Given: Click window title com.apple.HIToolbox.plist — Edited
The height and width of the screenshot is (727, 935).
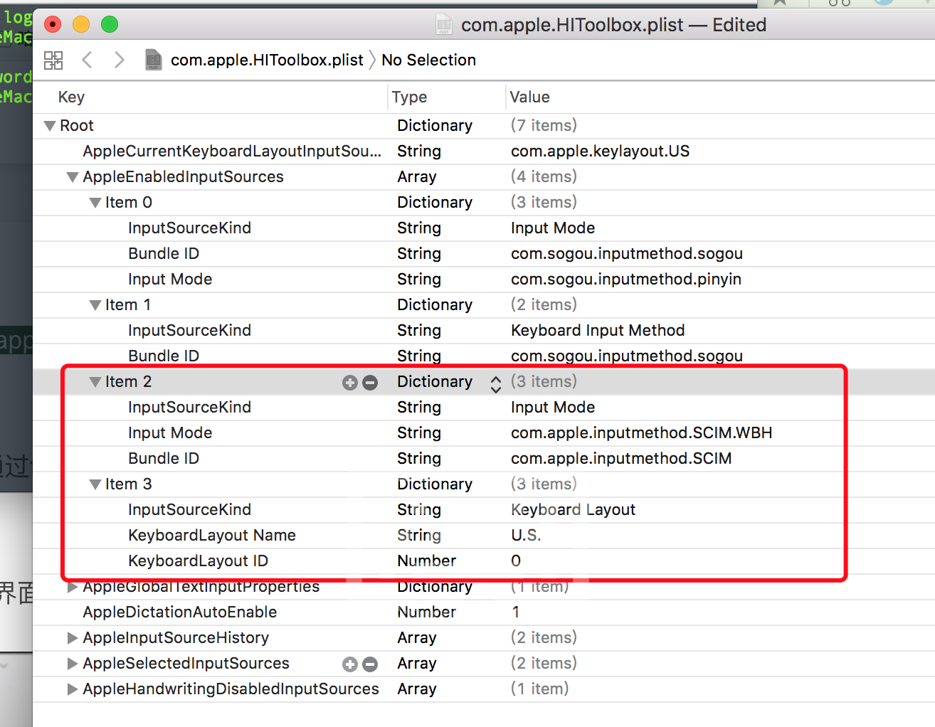Looking at the screenshot, I should pyautogui.click(x=614, y=25).
